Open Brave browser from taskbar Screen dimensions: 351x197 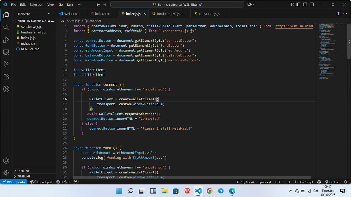pos(187,191)
